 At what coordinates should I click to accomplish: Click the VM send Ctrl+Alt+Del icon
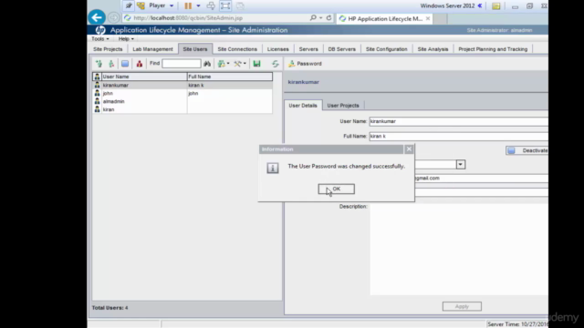coord(211,5)
